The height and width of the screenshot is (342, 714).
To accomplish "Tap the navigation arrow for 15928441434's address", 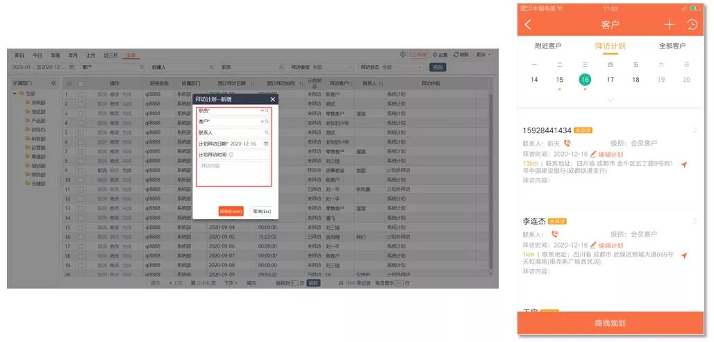I will pyautogui.click(x=684, y=164).
